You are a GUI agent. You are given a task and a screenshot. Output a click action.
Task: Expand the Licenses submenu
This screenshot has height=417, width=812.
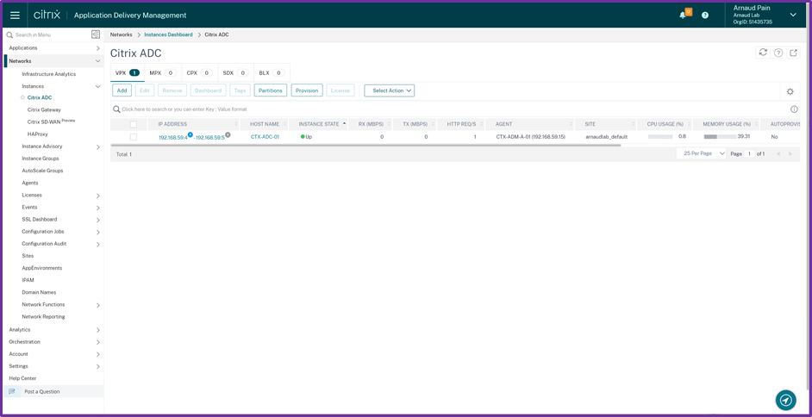tap(98, 196)
